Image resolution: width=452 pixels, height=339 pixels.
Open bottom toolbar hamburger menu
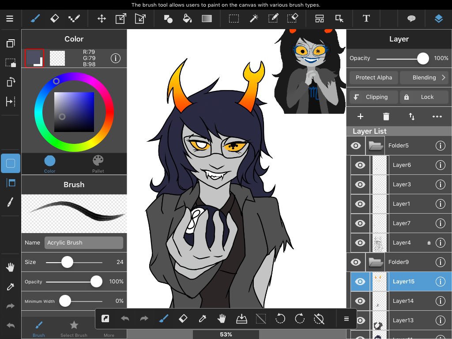tap(347, 319)
